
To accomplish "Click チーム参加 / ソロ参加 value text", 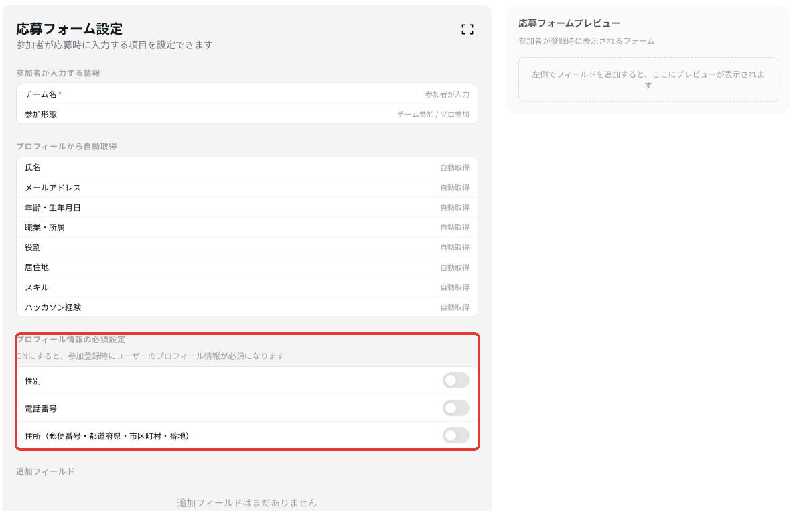I will tap(433, 115).
